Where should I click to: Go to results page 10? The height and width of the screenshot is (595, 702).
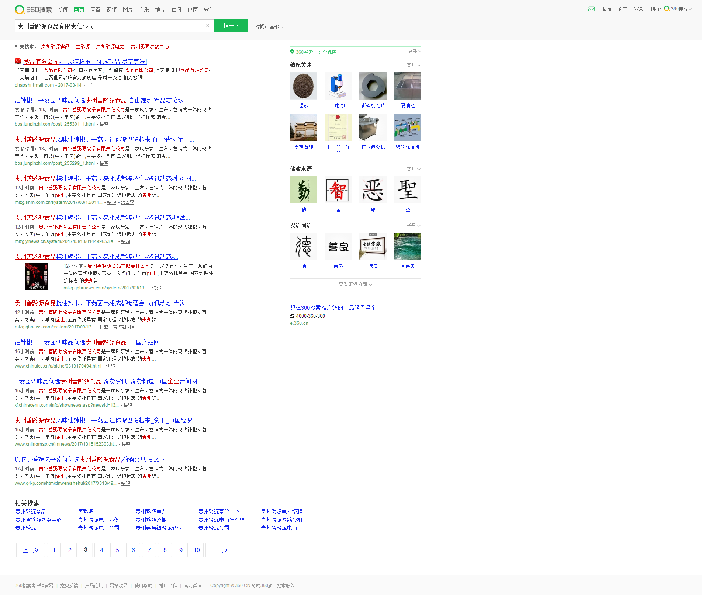197,550
